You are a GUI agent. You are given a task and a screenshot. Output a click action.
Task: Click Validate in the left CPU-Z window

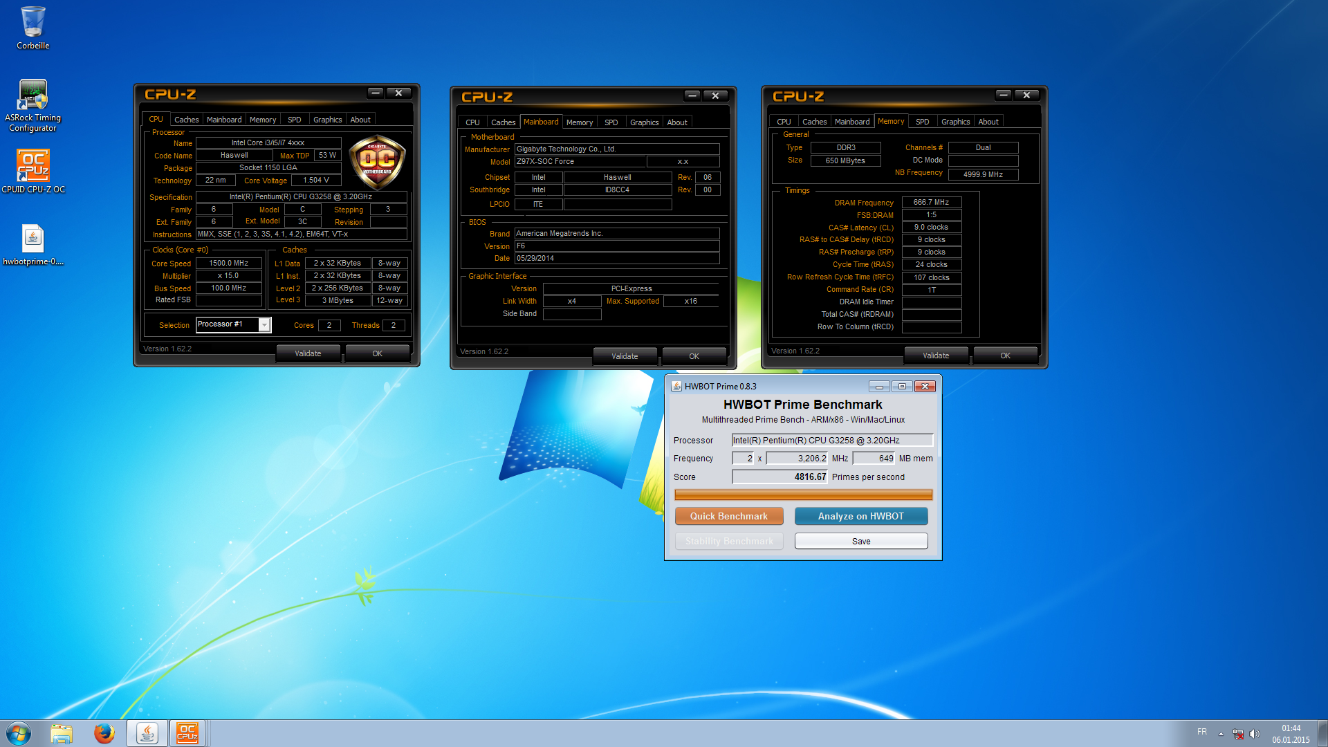coord(308,353)
